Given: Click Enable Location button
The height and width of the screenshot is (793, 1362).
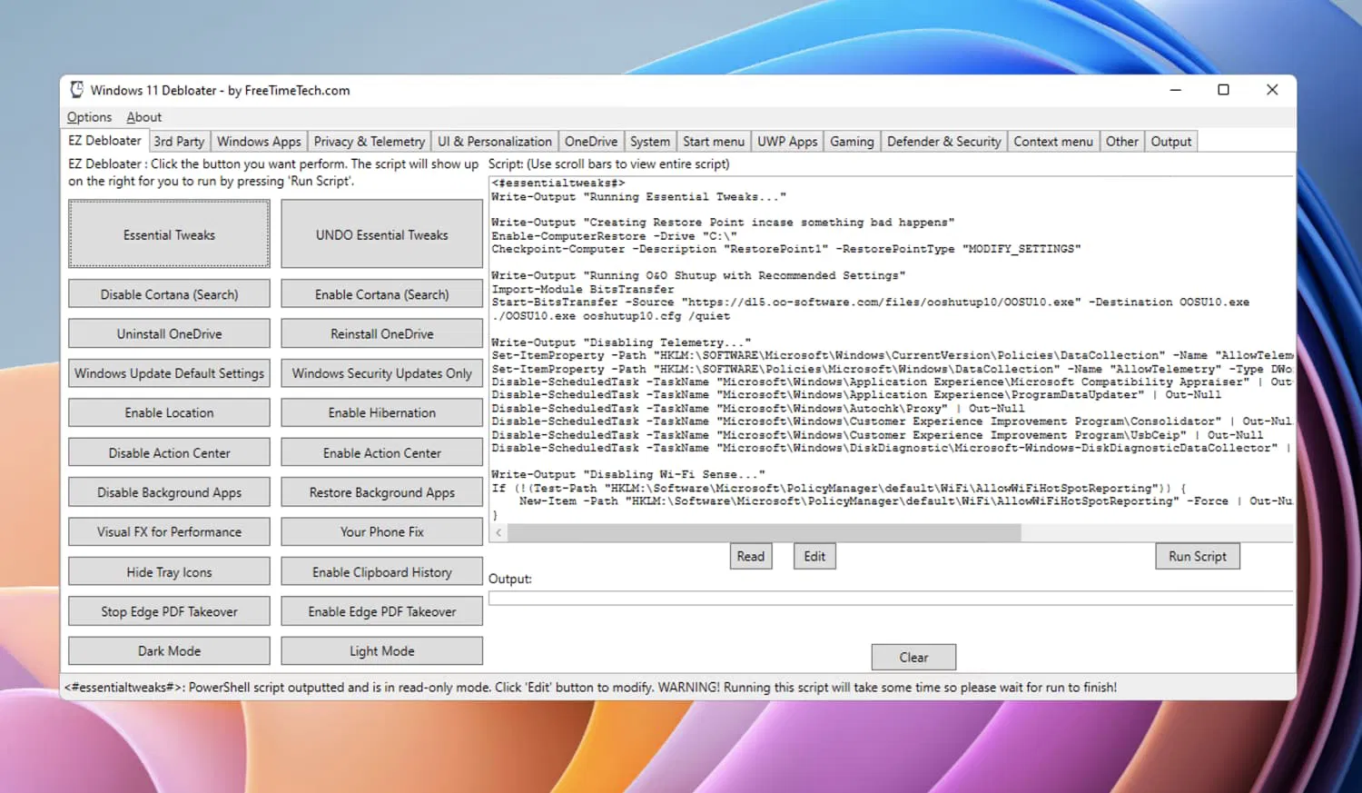Looking at the screenshot, I should (x=169, y=412).
